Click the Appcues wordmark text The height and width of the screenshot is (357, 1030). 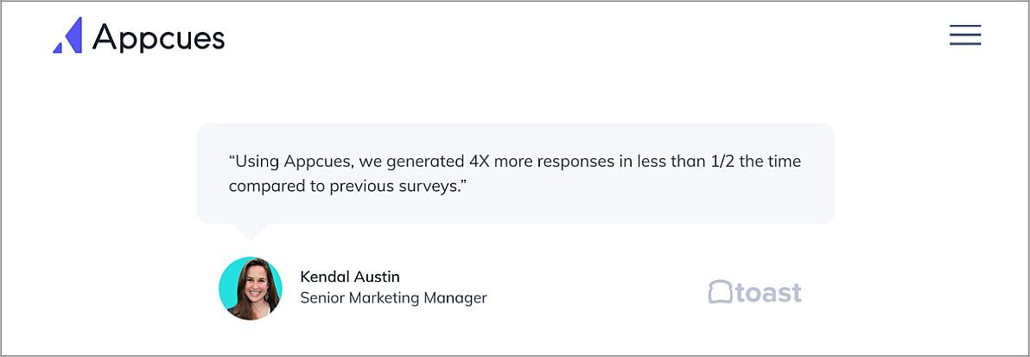coord(158,35)
